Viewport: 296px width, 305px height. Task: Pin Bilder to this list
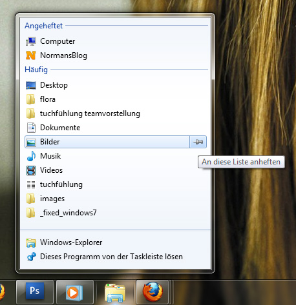(198, 142)
